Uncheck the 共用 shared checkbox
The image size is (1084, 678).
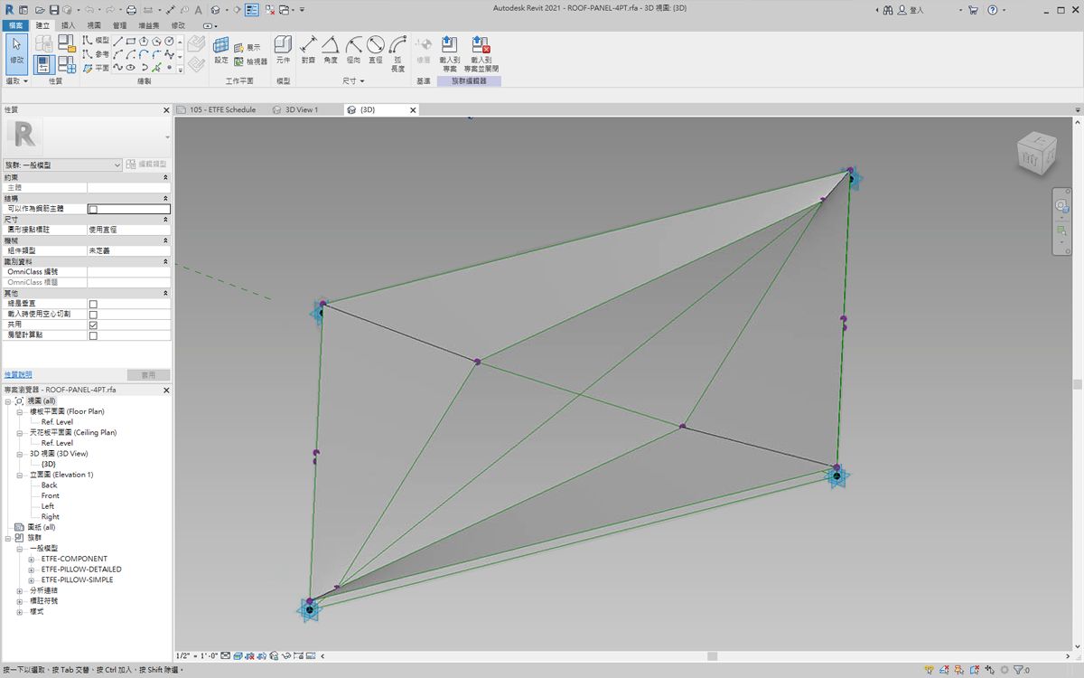tap(93, 325)
